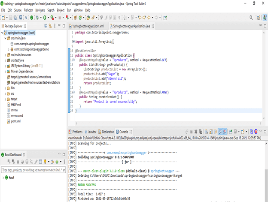Click the Run (green play) toolbar icon

[x=44, y=18]
